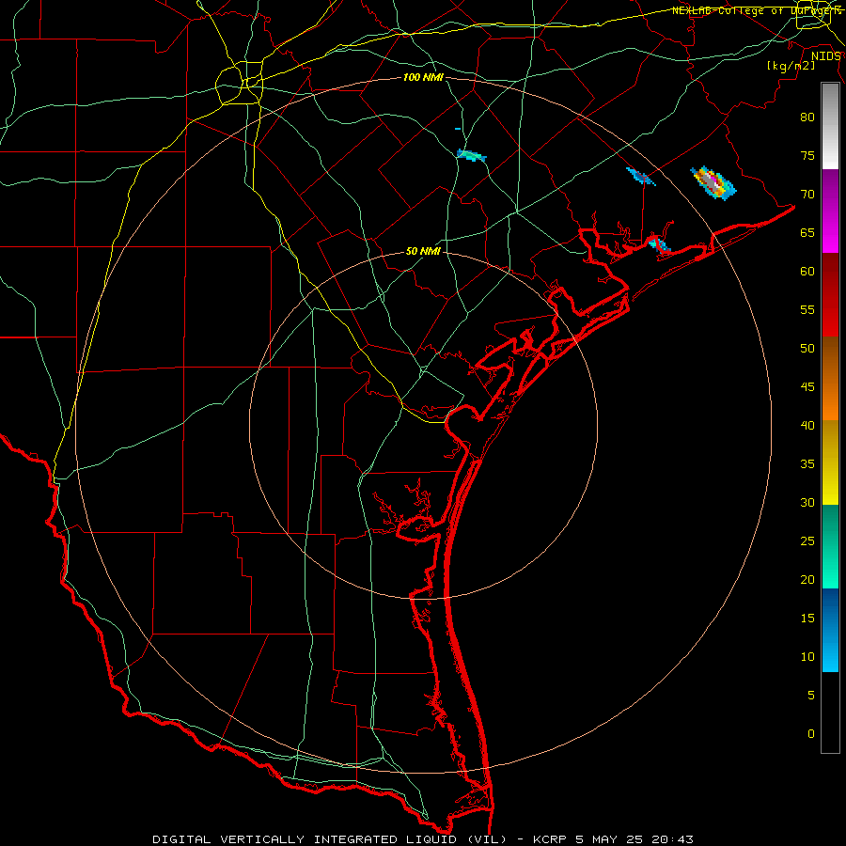Click the small blue radar echo near the bay coastline
This screenshot has height=846, width=846.
point(659,245)
